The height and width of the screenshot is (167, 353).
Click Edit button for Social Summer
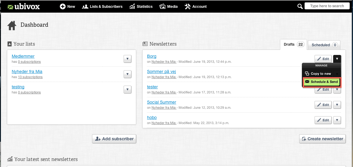click(323, 105)
